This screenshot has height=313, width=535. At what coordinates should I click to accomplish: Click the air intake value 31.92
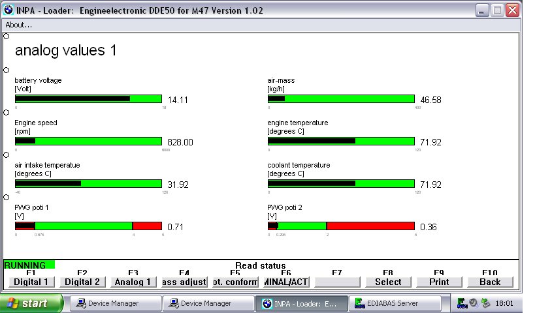[x=178, y=185]
